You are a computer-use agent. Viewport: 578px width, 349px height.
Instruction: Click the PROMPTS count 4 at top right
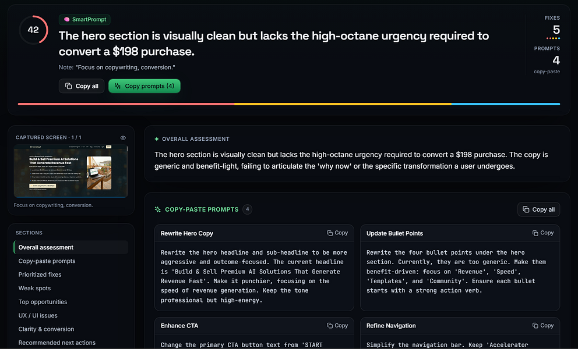pos(556,60)
